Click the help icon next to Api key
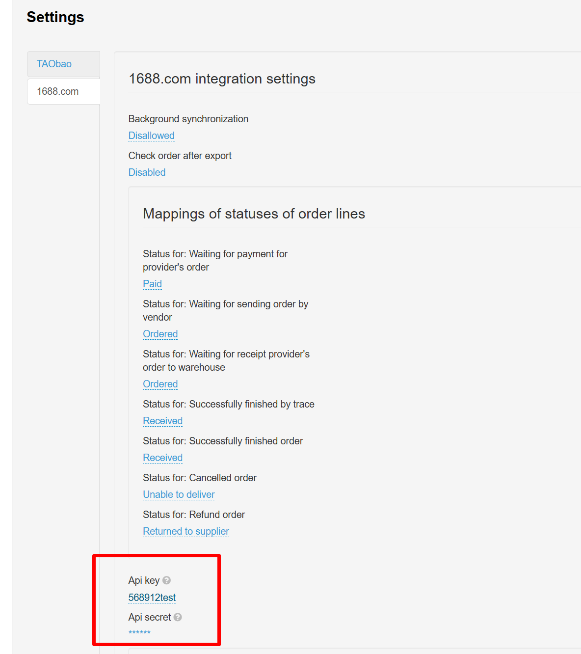This screenshot has height=654, width=581. (167, 580)
